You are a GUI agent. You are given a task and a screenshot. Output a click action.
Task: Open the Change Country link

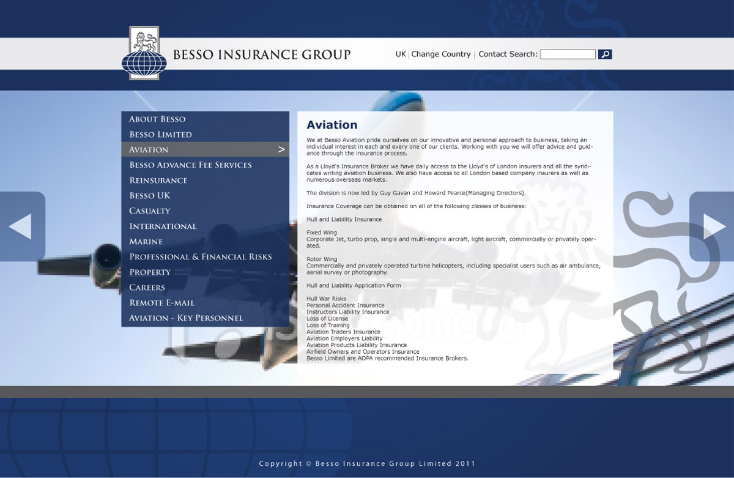pos(441,54)
